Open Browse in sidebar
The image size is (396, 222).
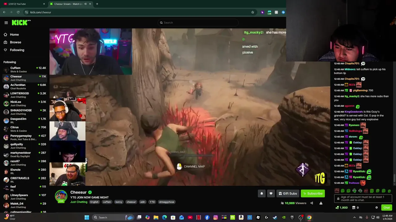pyautogui.click(x=15, y=42)
